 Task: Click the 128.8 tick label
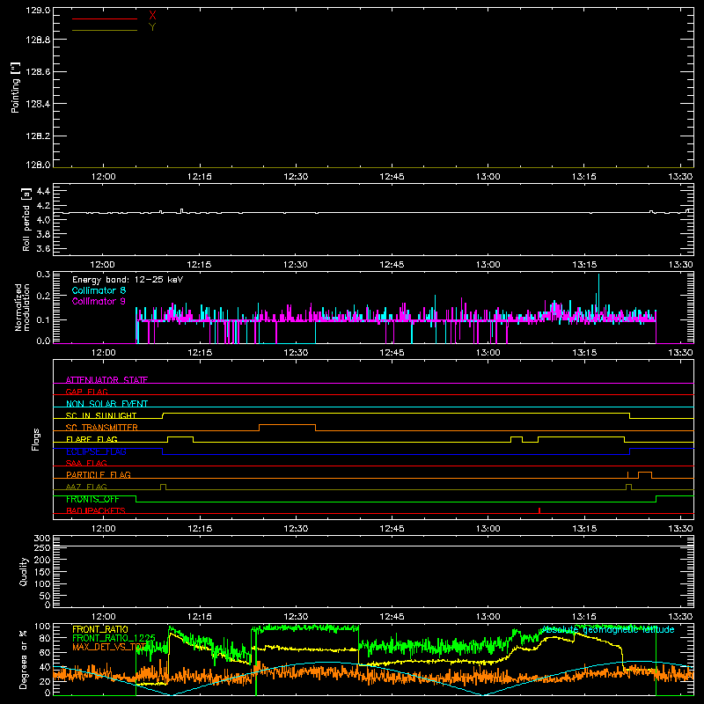point(38,40)
